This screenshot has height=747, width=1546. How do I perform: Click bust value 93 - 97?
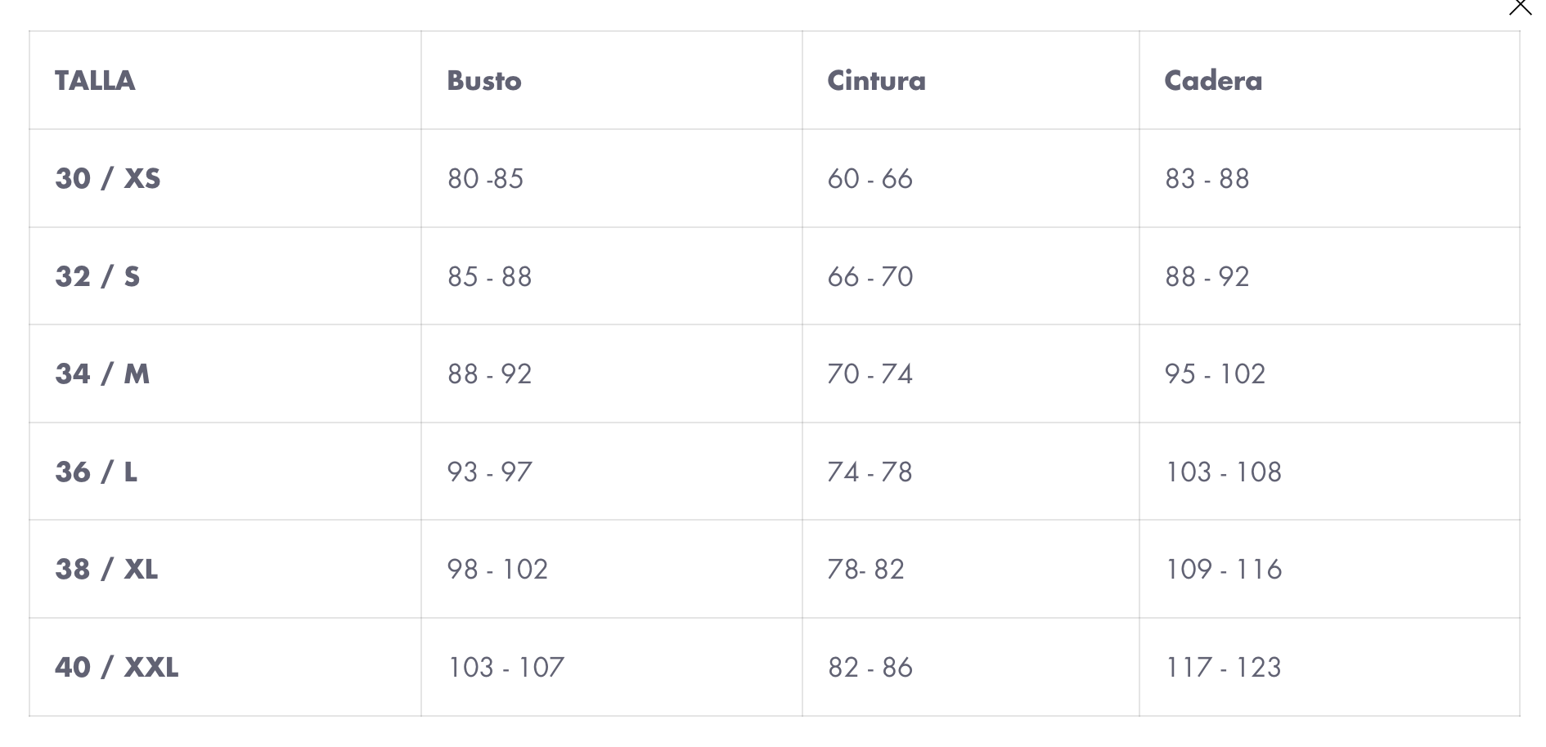(489, 472)
